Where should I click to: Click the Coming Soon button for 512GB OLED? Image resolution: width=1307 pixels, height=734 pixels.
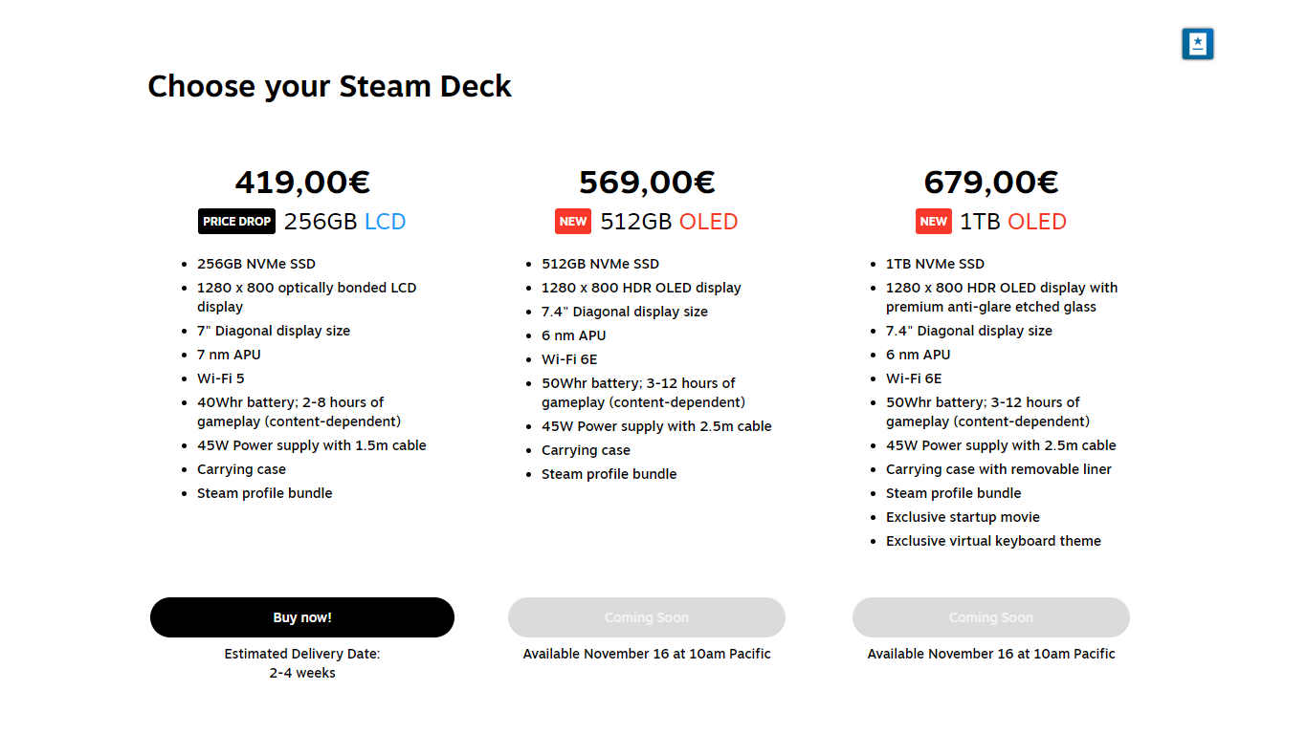pyautogui.click(x=646, y=616)
